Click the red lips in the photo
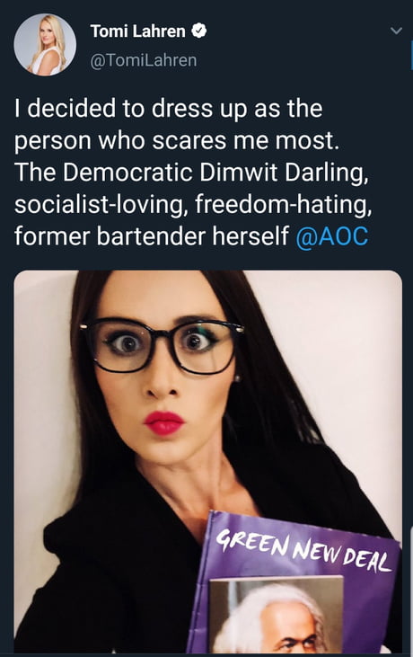 pyautogui.click(x=164, y=422)
